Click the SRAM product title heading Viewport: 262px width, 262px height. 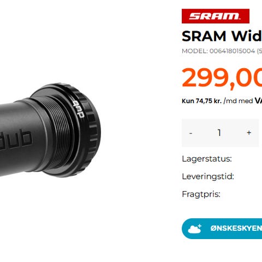coord(222,36)
